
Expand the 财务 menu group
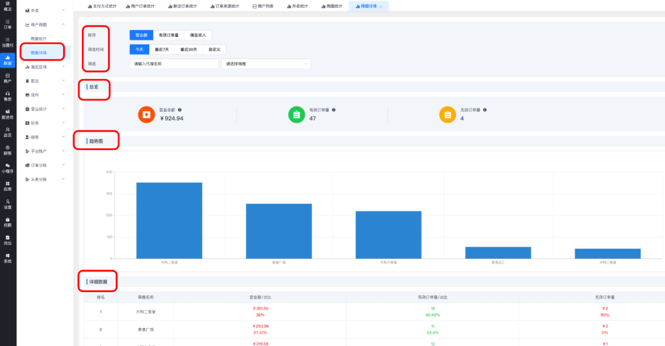point(44,123)
